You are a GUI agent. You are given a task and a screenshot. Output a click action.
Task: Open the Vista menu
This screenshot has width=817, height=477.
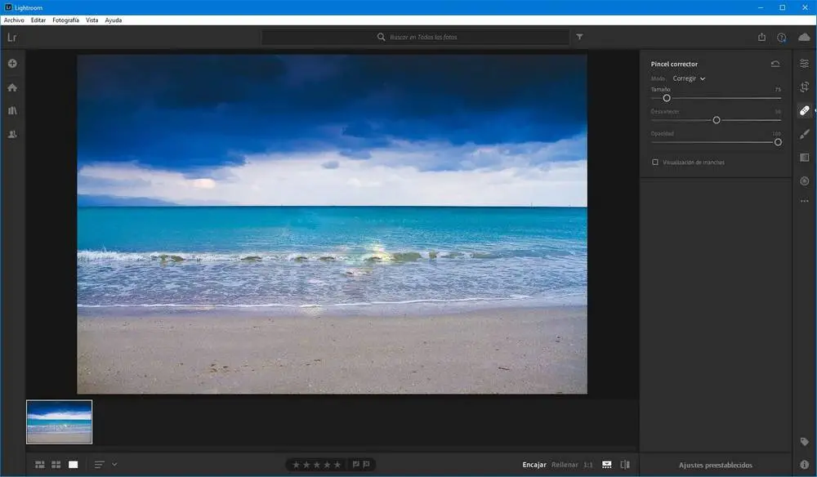click(x=92, y=20)
